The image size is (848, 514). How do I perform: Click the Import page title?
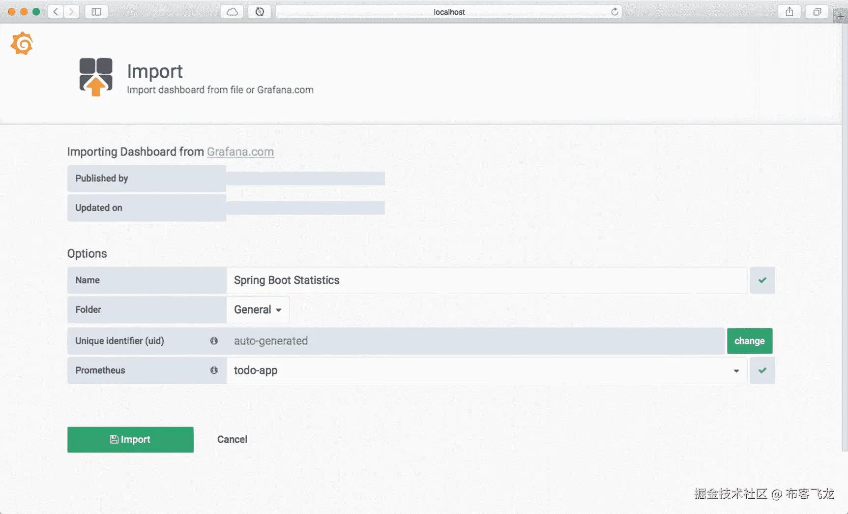(155, 71)
